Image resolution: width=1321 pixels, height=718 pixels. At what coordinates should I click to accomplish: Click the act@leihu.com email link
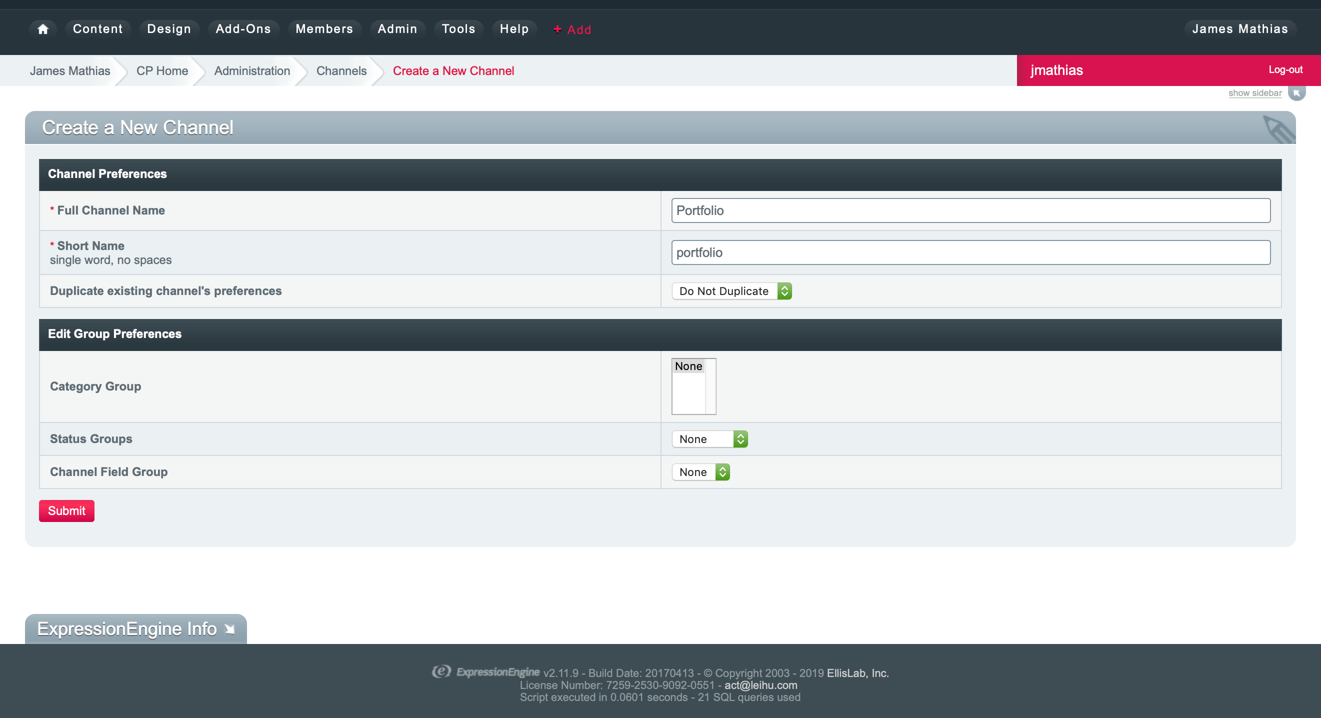(760, 685)
